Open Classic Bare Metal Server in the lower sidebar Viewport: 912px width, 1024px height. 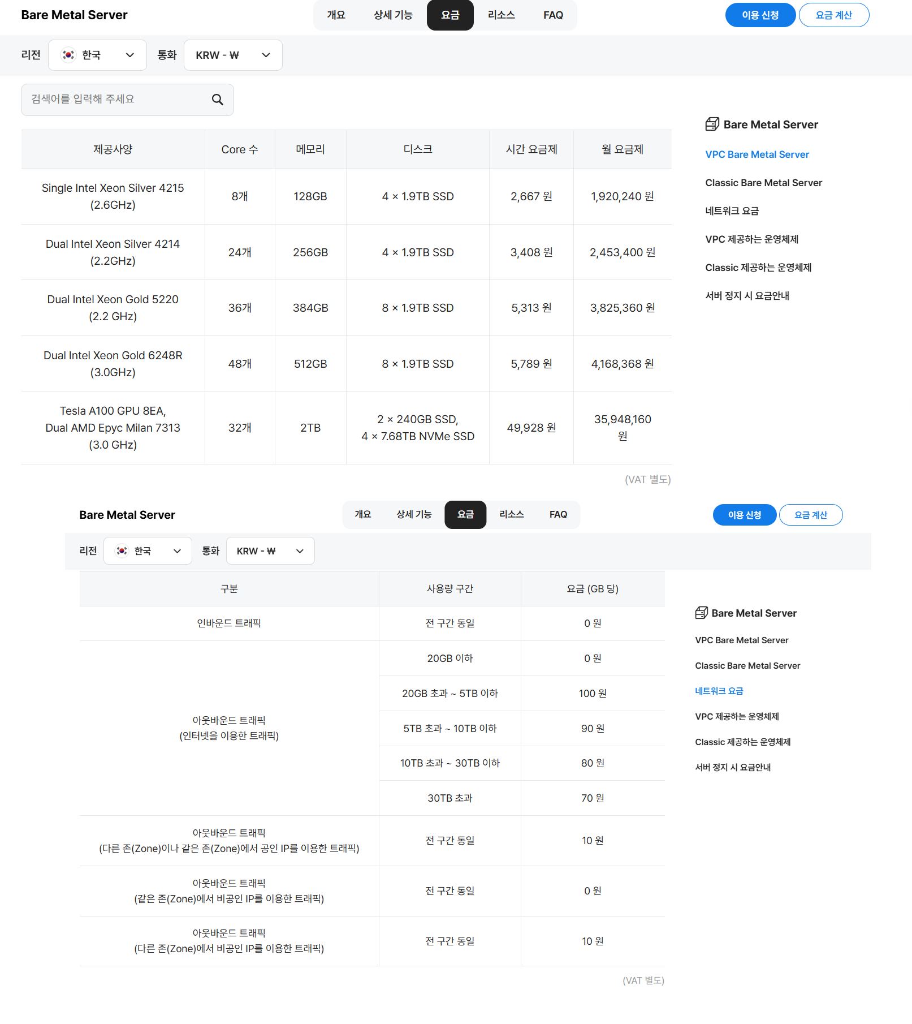(x=747, y=665)
